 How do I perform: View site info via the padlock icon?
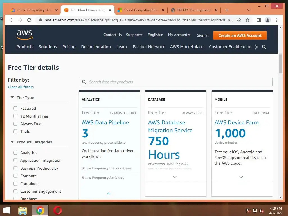coord(40,20)
